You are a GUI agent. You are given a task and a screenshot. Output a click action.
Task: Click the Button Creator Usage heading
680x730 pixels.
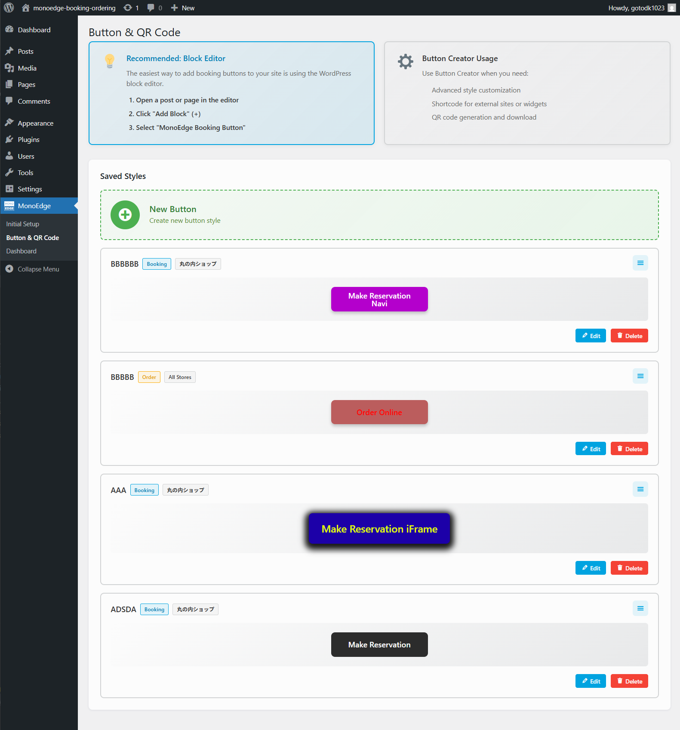tap(460, 58)
